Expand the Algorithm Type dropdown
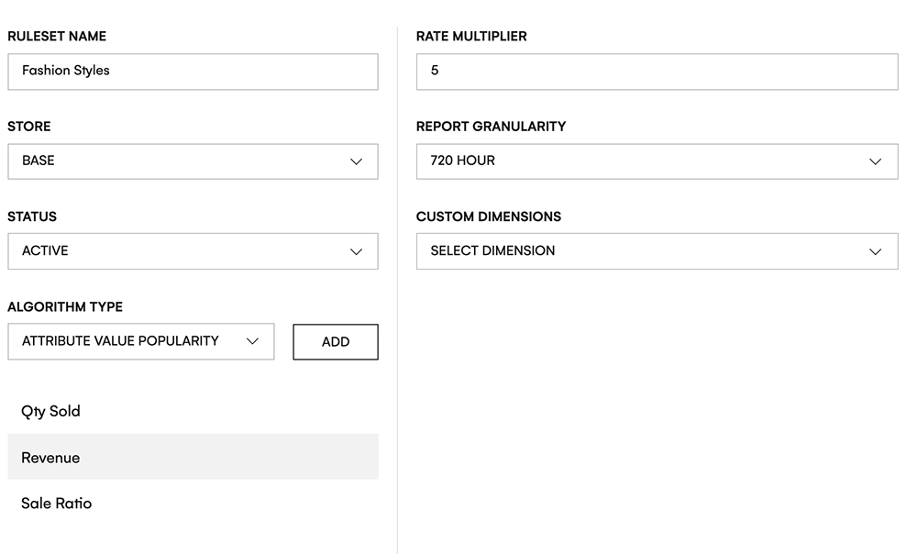Viewport: 917px width, 554px height. click(x=141, y=341)
